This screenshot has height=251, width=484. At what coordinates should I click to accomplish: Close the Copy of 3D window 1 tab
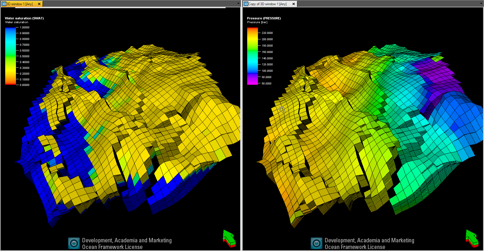[294, 4]
